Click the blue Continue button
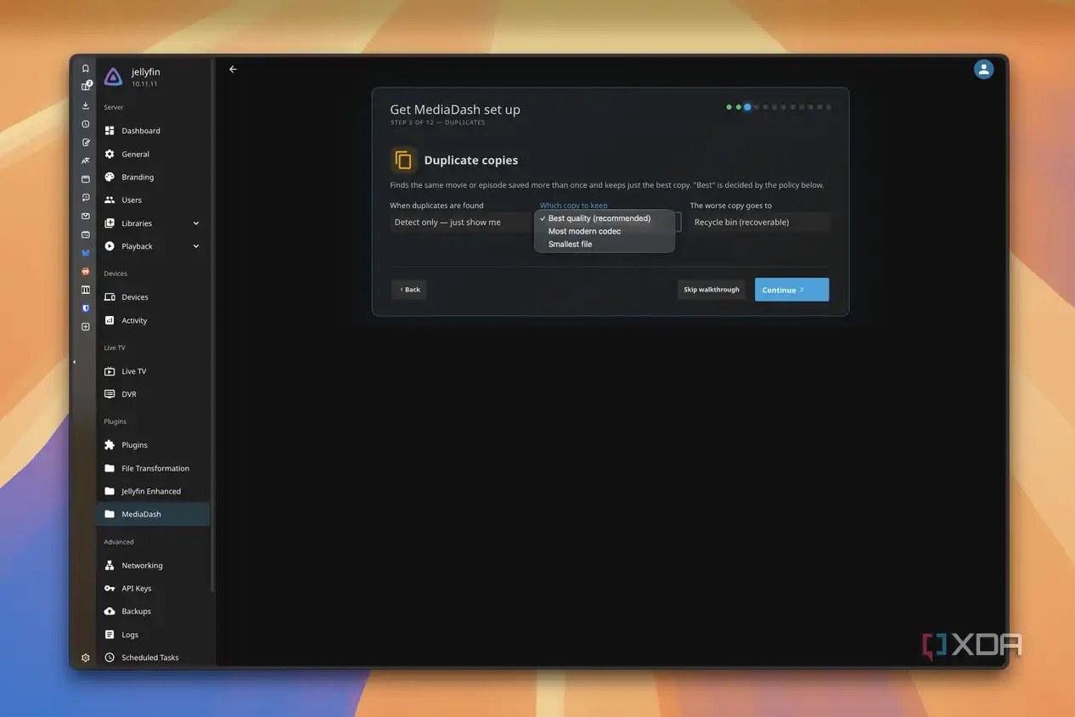1075x717 pixels. [x=791, y=290]
